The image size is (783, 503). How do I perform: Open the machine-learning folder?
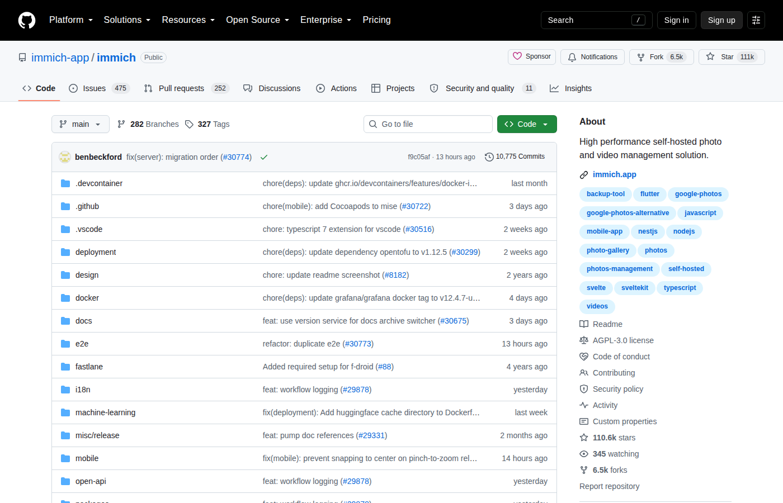[105, 412]
